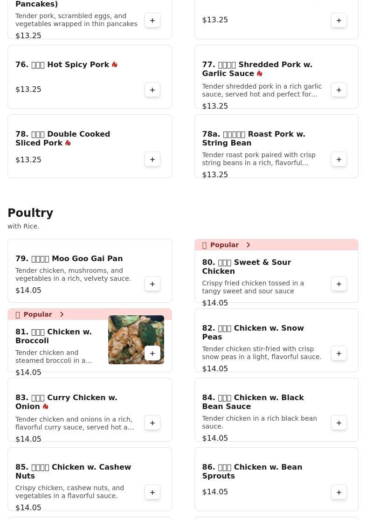Viewport: 366px width, 520px height.
Task: Add Chicken w. Cashew Nuts to cart
Action: pyautogui.click(x=152, y=492)
